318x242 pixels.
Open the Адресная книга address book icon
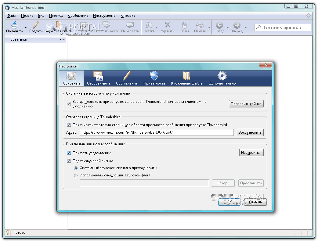click(58, 25)
